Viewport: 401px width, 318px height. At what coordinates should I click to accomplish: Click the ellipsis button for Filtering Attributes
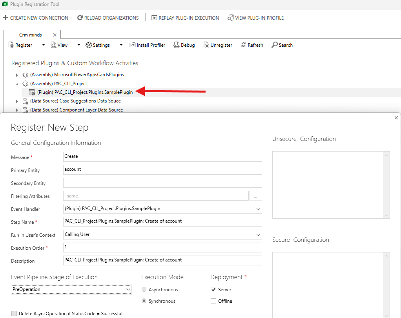255,196
